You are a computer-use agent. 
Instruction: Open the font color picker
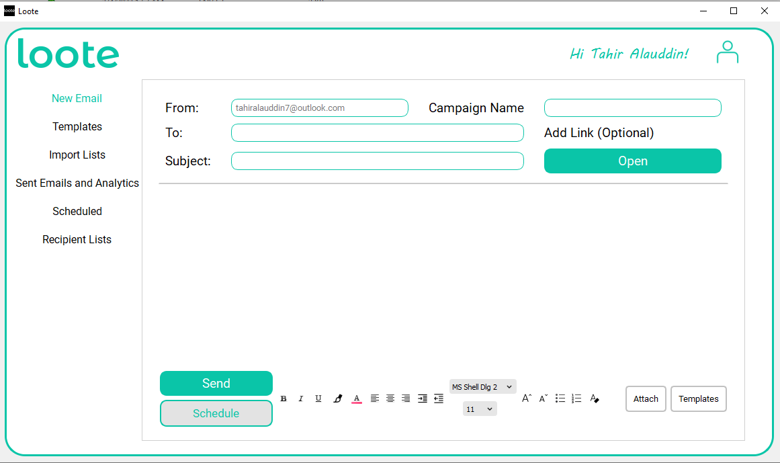(x=357, y=398)
